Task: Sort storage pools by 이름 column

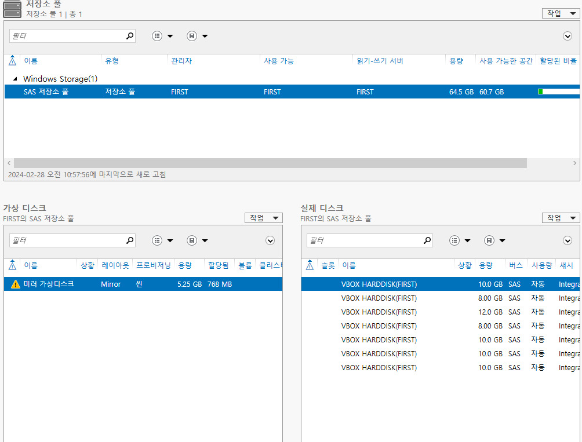Action: [x=31, y=61]
